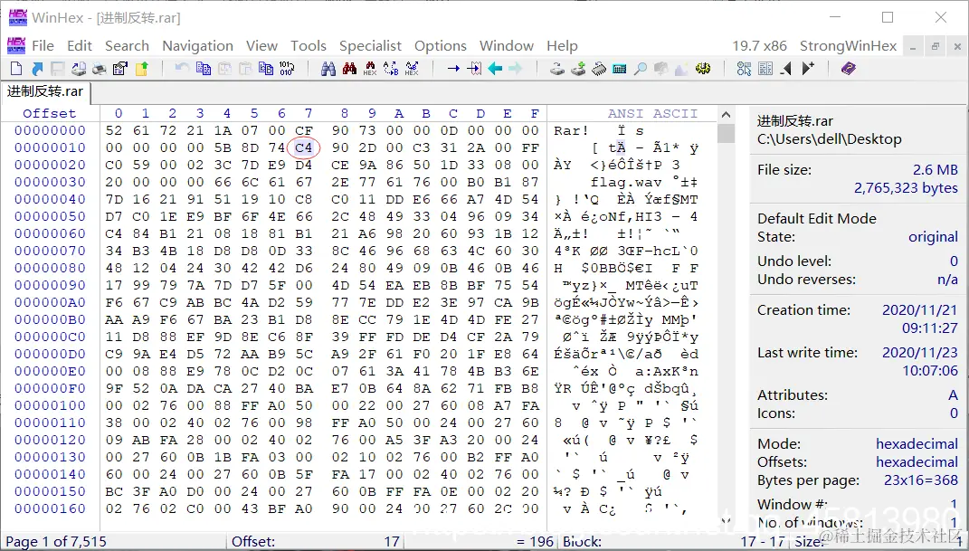Screen dimensions: 969x551
Task: Open the Calculator icon
Action: click(619, 69)
